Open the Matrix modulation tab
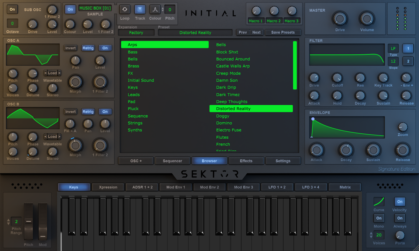 click(x=345, y=187)
